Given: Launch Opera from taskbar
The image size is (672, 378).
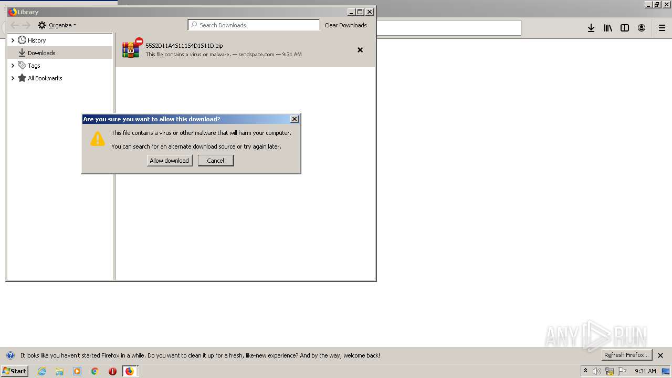Looking at the screenshot, I should coord(112,371).
